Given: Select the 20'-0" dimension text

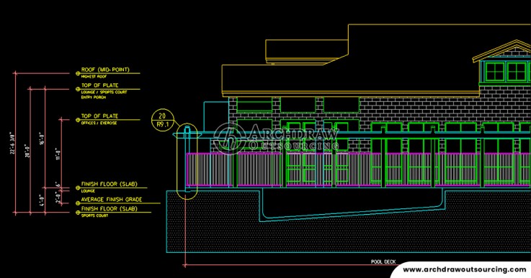Looking at the screenshot, I should pyautogui.click(x=28, y=151).
